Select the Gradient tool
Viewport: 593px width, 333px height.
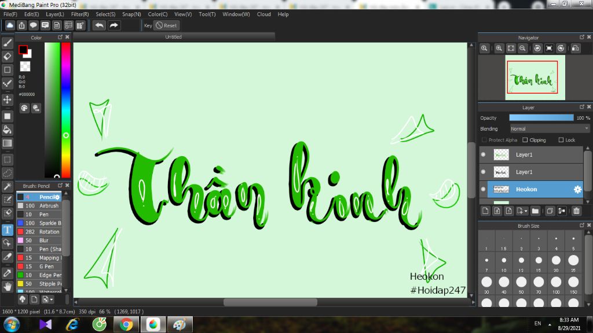click(7, 143)
